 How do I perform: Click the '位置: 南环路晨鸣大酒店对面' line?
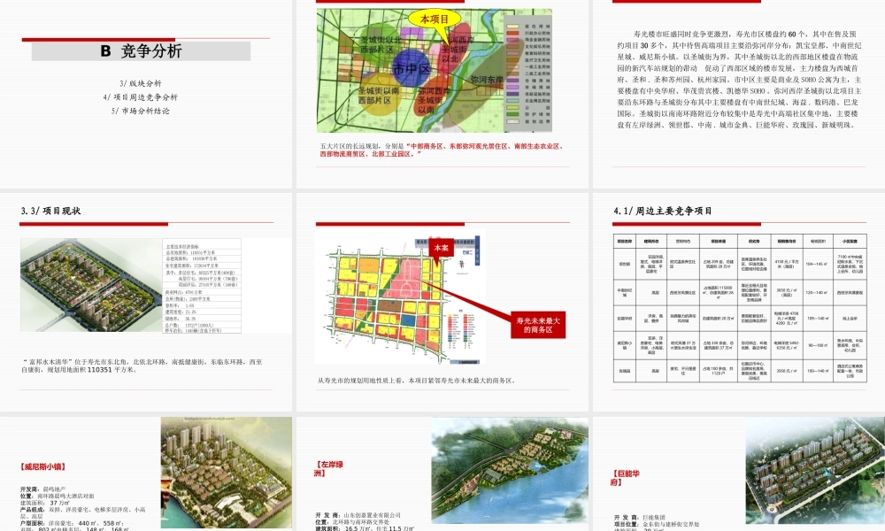click(58, 496)
